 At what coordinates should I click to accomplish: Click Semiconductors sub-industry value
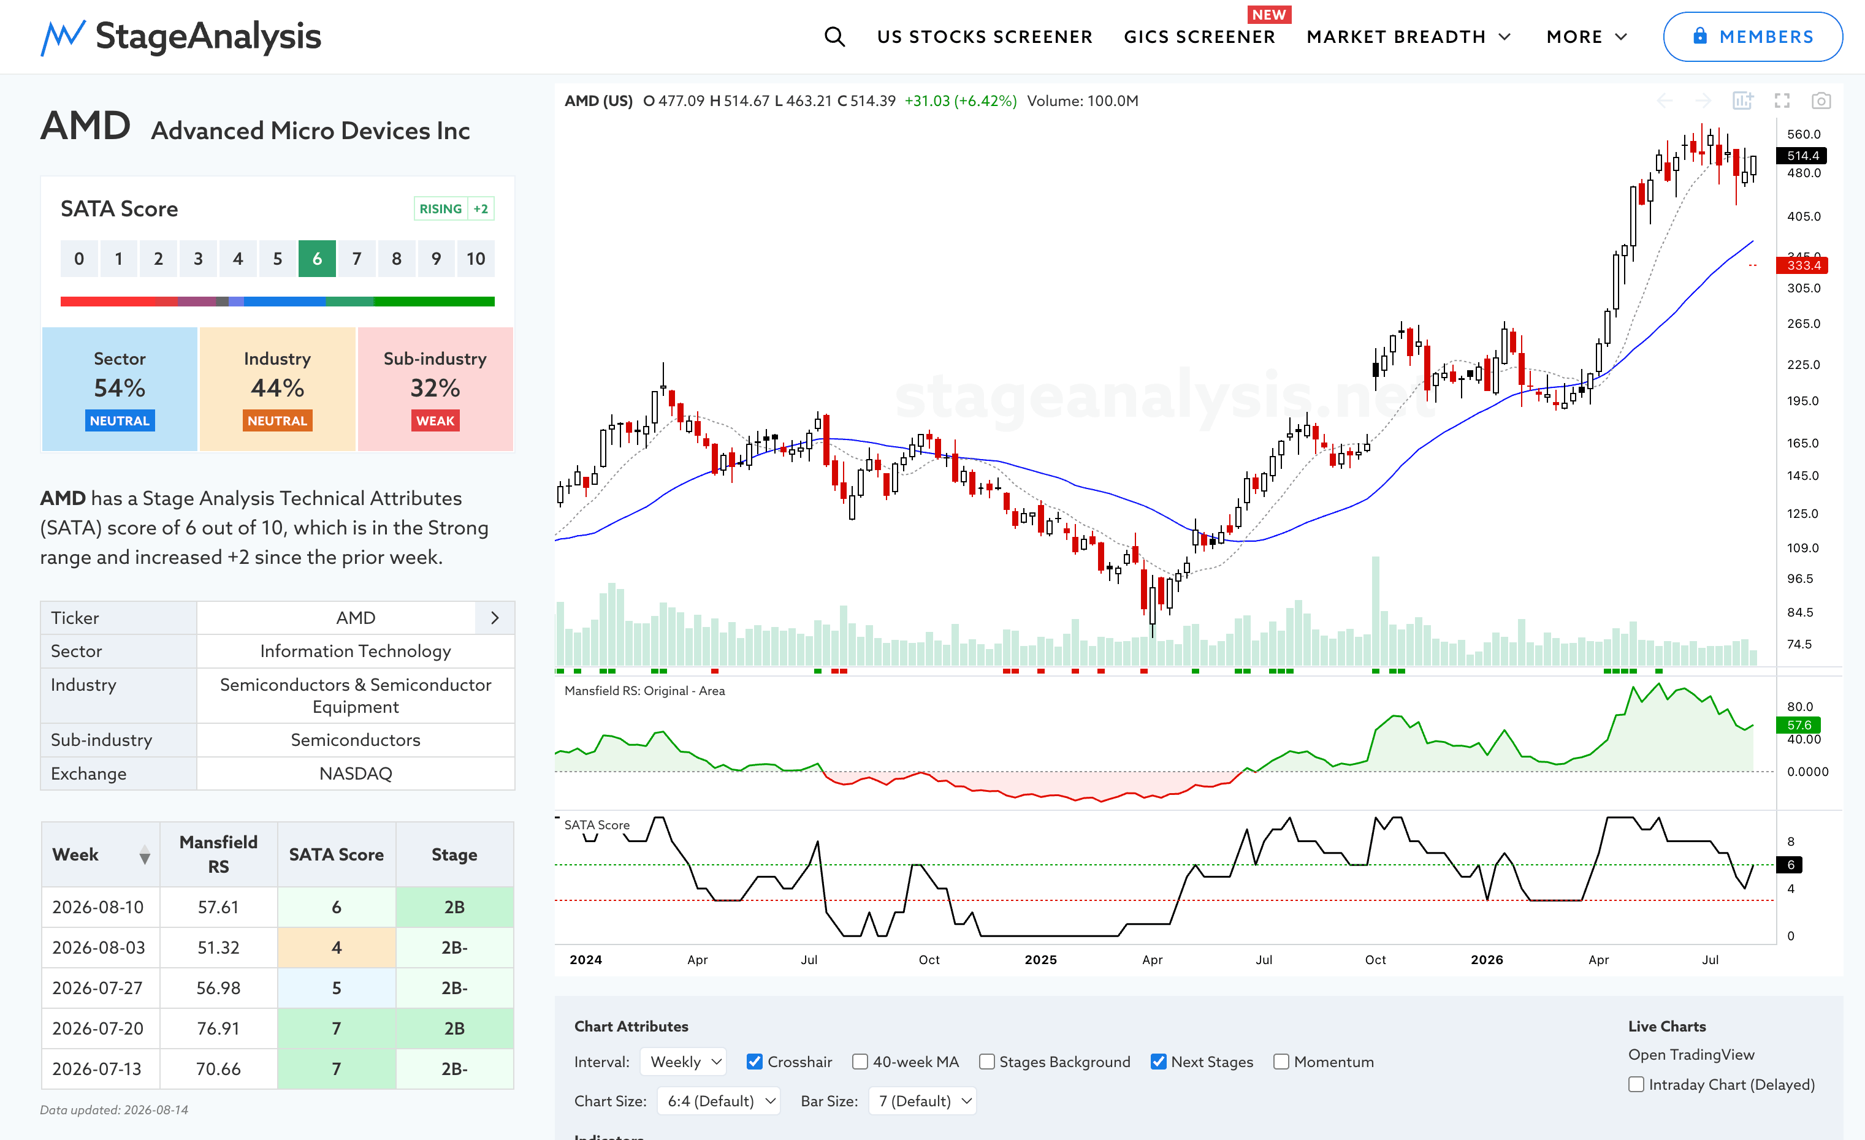click(x=355, y=740)
